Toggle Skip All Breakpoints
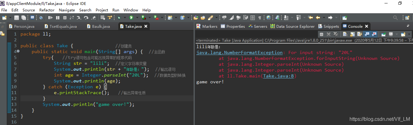The image size is (413, 125). [41, 18]
